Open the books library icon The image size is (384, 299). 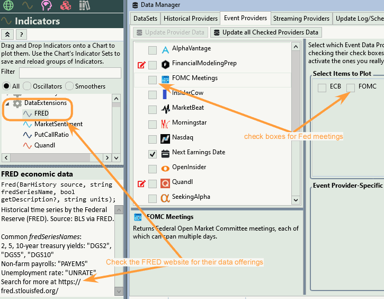click(x=85, y=6)
